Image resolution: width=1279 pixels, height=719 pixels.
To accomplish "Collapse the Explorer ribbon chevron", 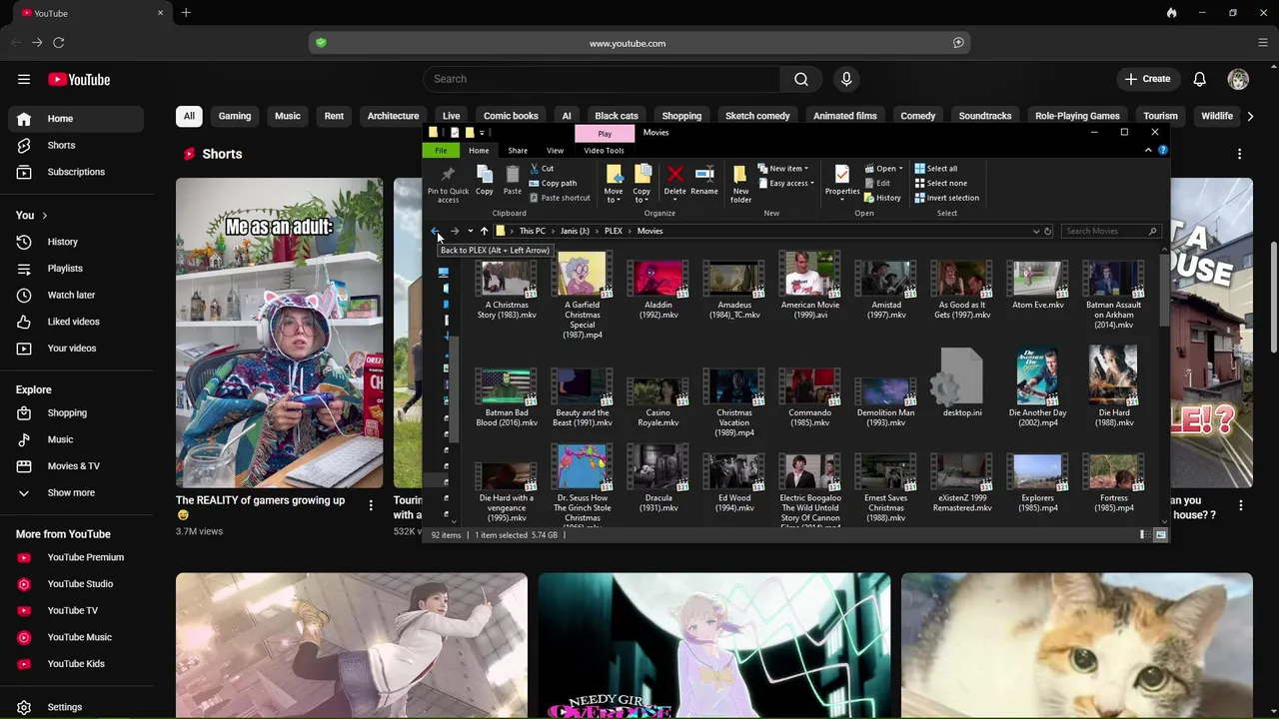I will (x=1148, y=150).
